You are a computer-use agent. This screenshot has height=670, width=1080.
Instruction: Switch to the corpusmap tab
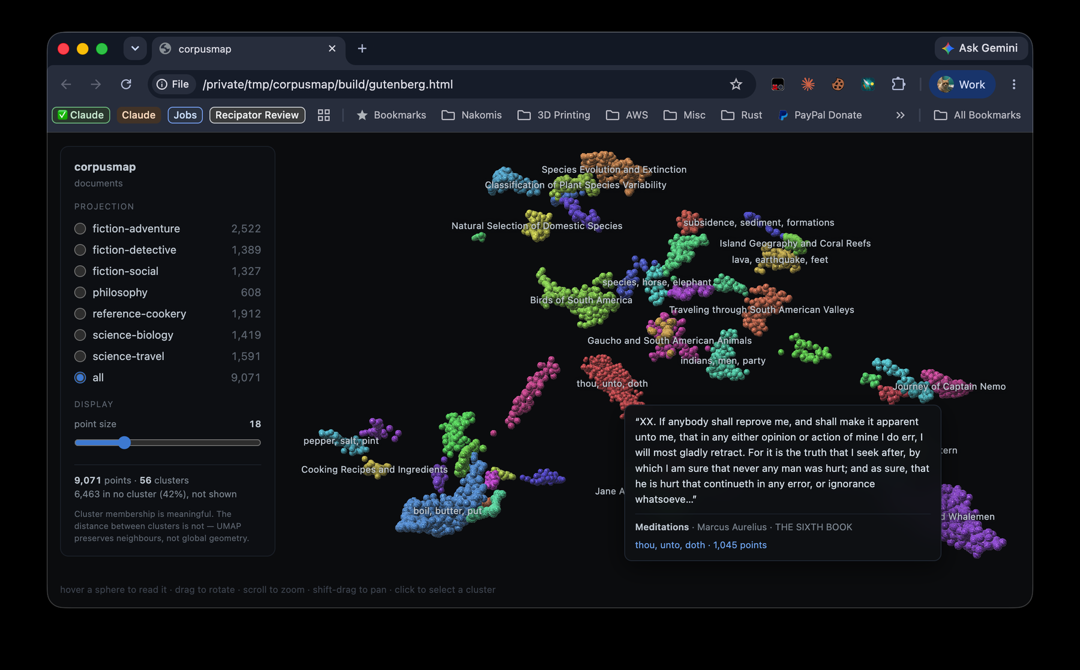point(249,49)
